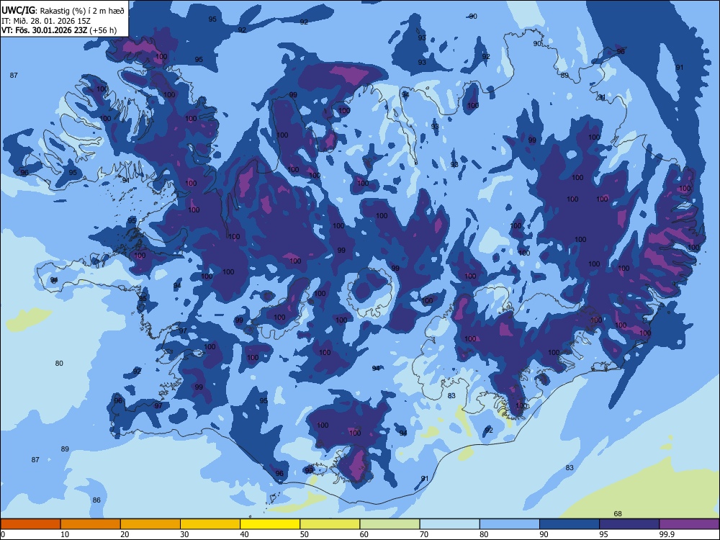
Task: Select the 95–99.9 dark indigo legend block
Action: point(629,524)
